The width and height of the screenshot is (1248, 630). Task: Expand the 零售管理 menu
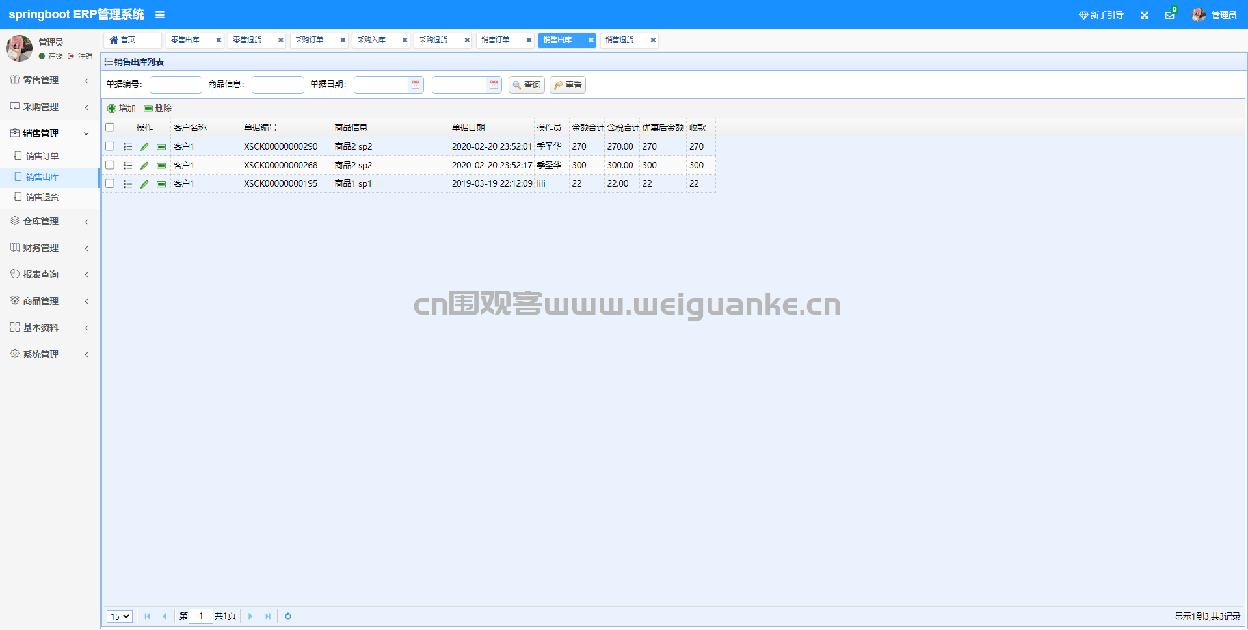point(49,80)
